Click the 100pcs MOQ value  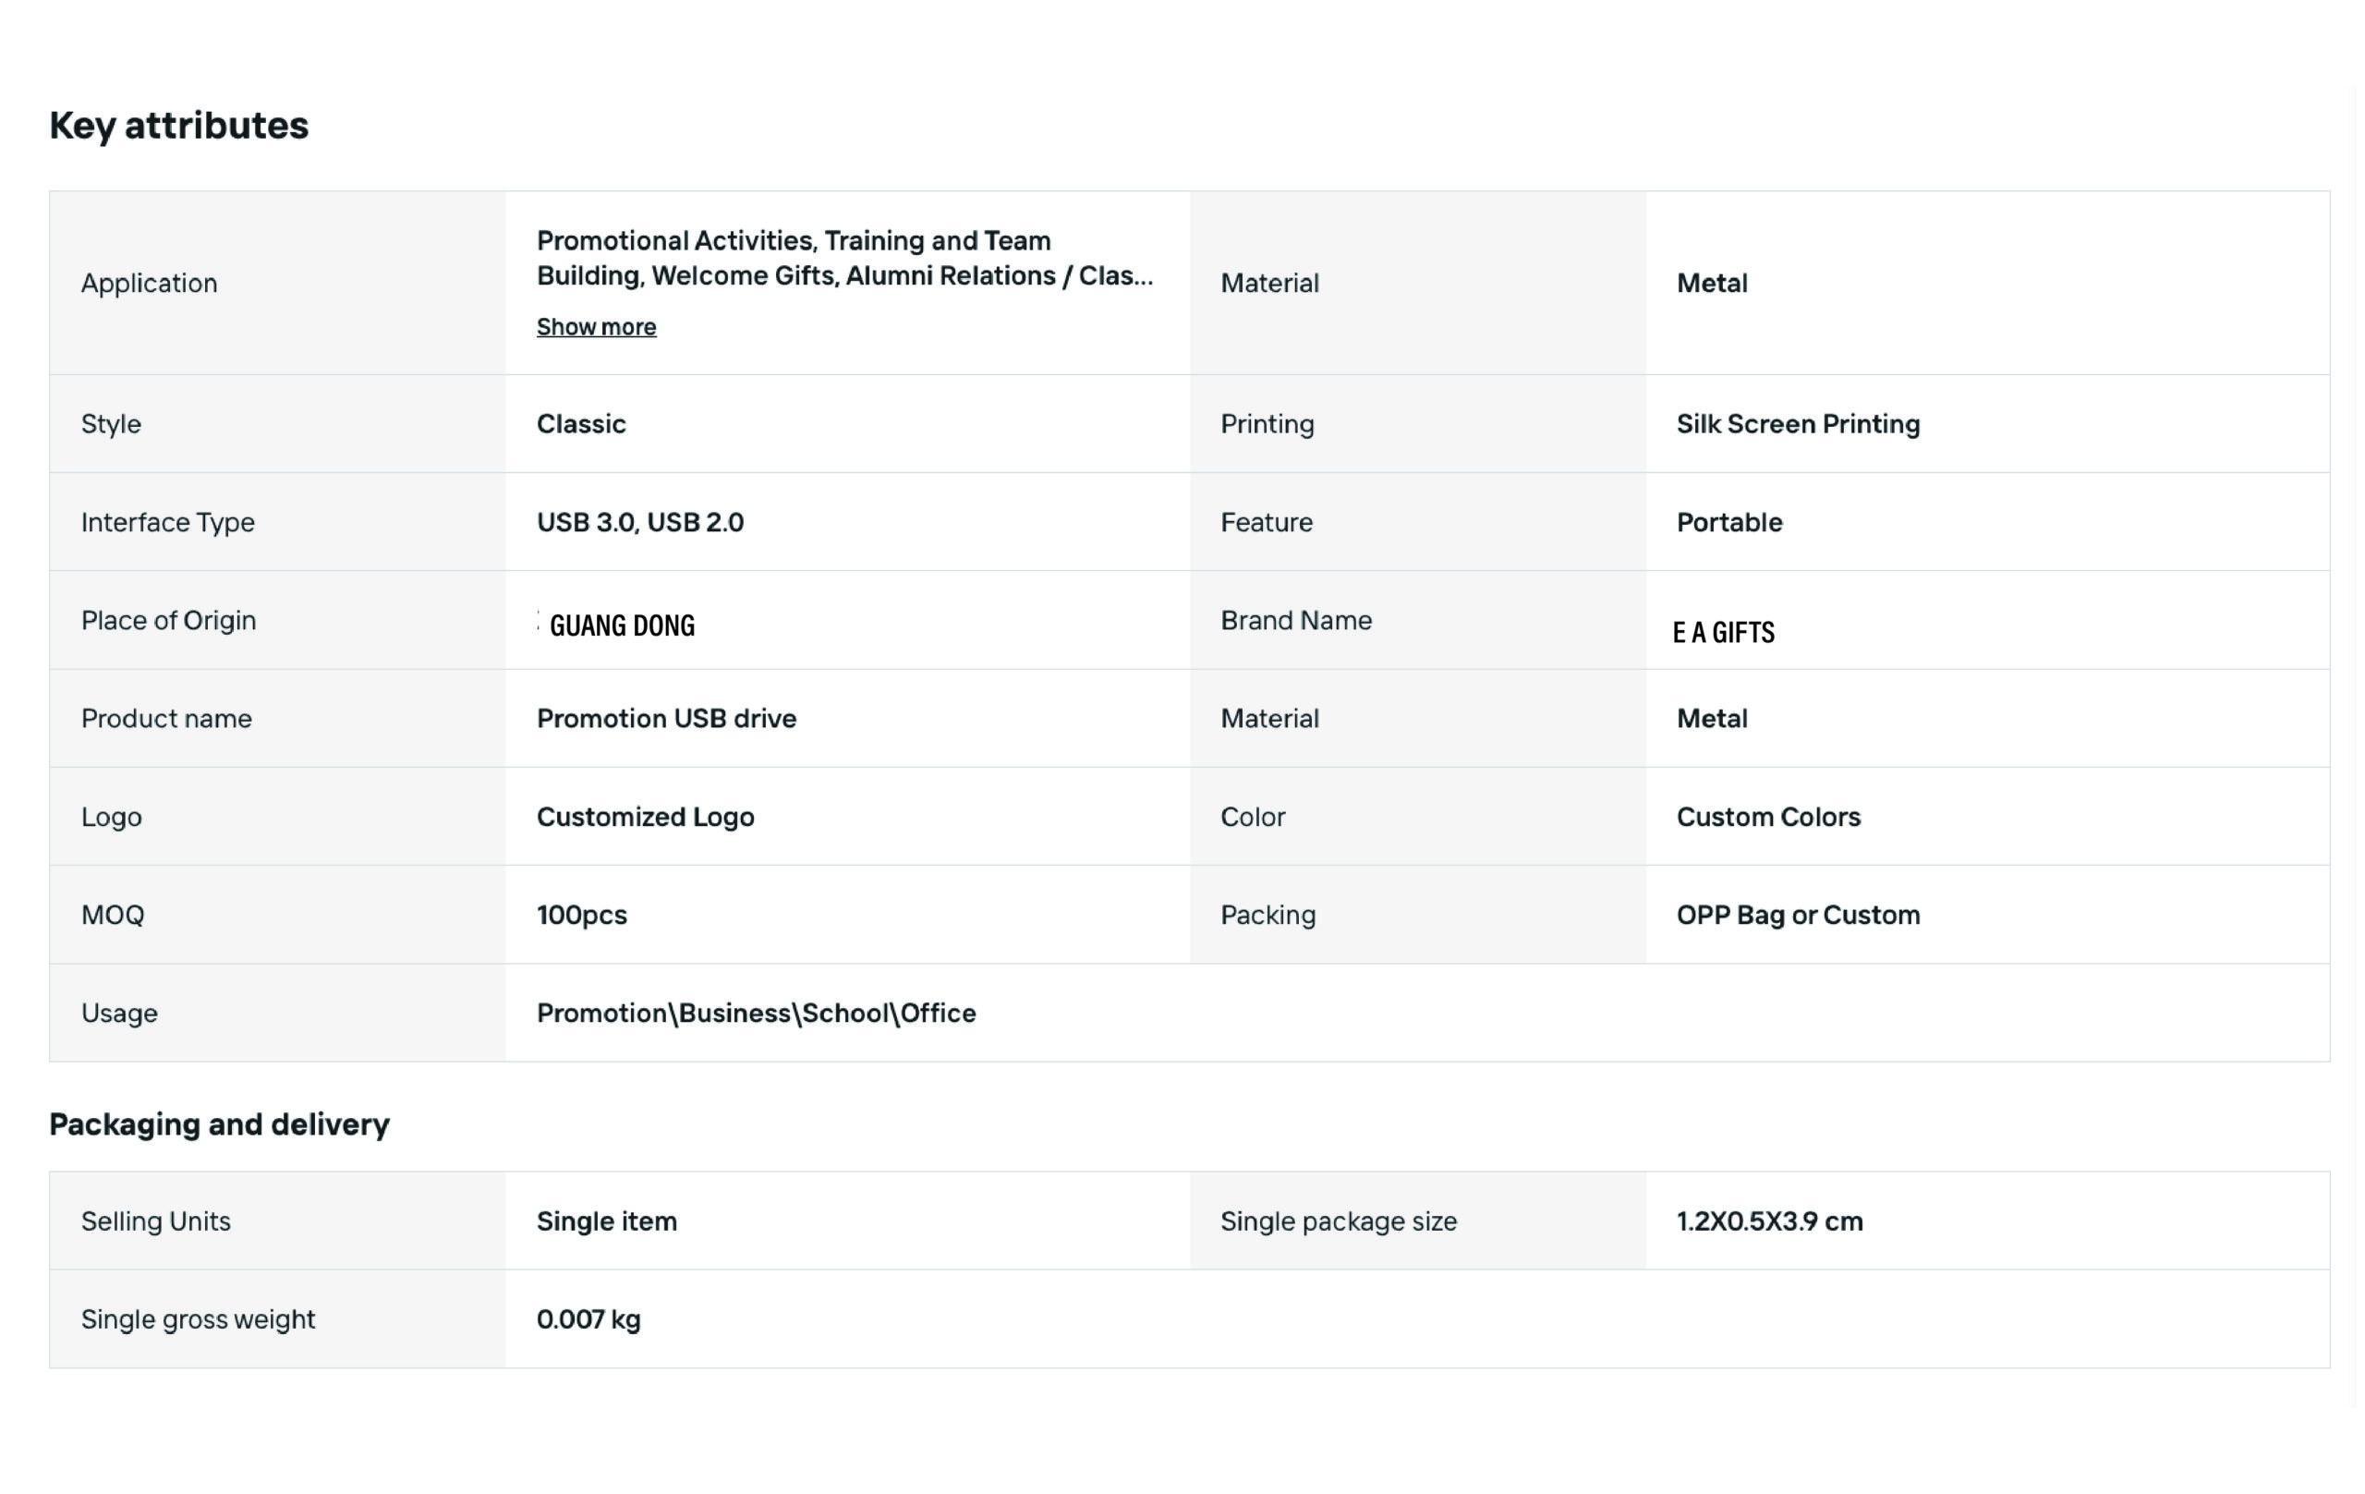581,916
